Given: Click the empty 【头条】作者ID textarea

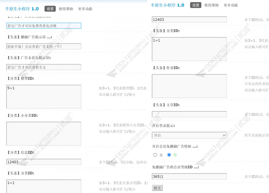Looking at the screenshot, I should click(189, 86).
